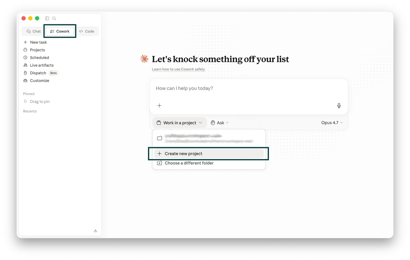Screen dimensions: 410x260
Task: Open the Opus 4.7 model selector
Action: point(332,122)
